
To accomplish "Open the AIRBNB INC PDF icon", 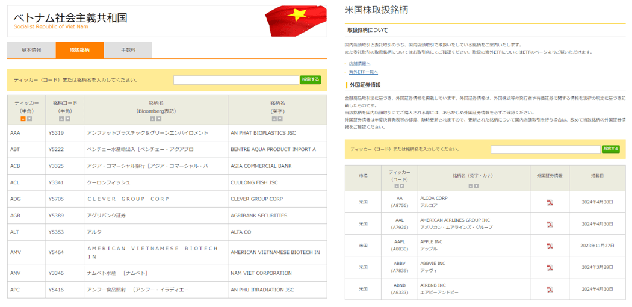I will (549, 289).
